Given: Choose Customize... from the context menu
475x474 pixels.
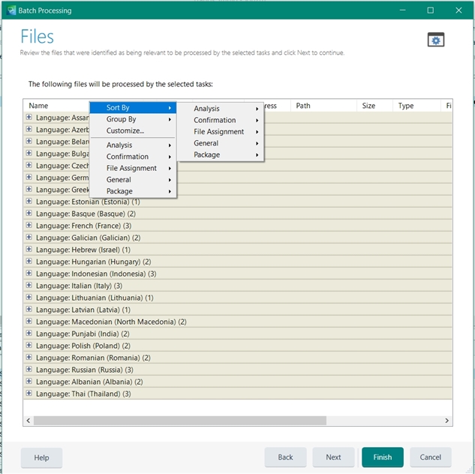Looking at the screenshot, I should tap(133, 130).
